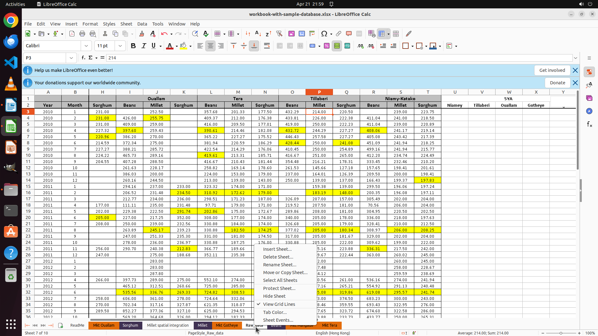Click Format as Percent icon

pos(326,46)
